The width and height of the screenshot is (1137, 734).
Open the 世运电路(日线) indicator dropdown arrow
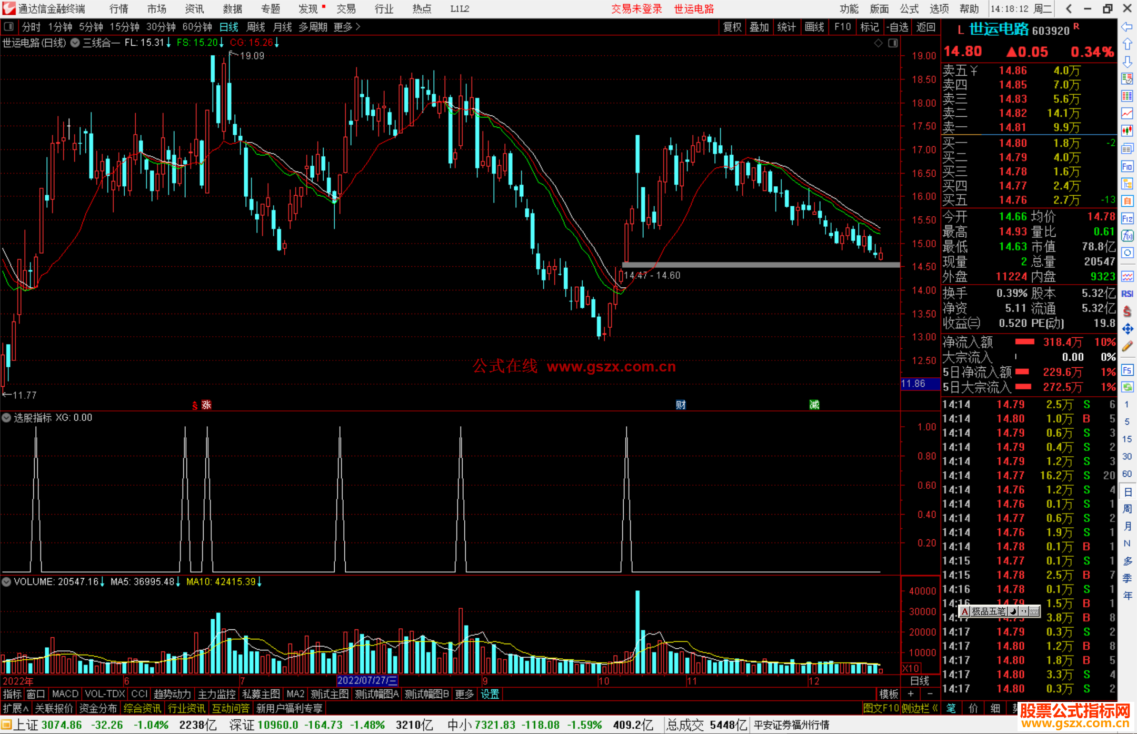[75, 43]
